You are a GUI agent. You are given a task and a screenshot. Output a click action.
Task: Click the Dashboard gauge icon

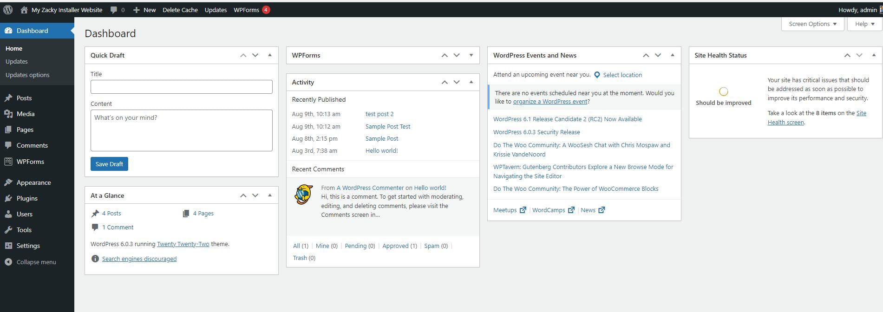[8, 31]
